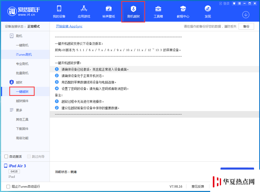260x192 pixels.
Task: Click the iPad Air 3 device name
Action: (x=17, y=166)
